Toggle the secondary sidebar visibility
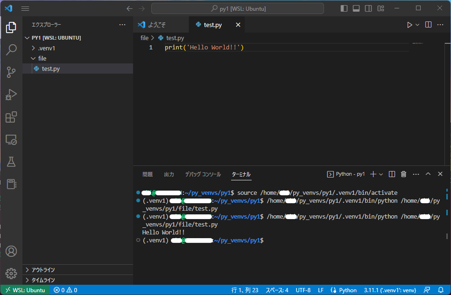 [x=368, y=8]
